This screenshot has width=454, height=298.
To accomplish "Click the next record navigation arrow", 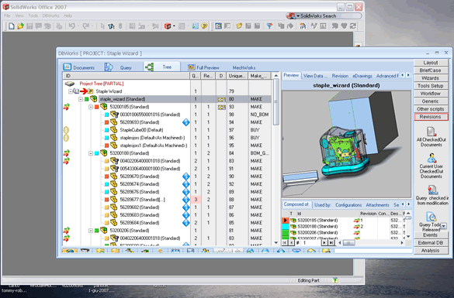I will click(x=324, y=243).
